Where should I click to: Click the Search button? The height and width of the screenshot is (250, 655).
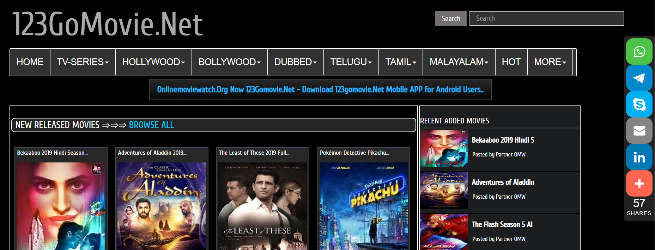[451, 19]
